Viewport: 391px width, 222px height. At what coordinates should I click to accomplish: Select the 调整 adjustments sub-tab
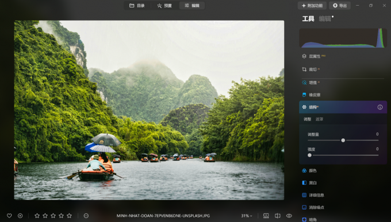point(307,119)
